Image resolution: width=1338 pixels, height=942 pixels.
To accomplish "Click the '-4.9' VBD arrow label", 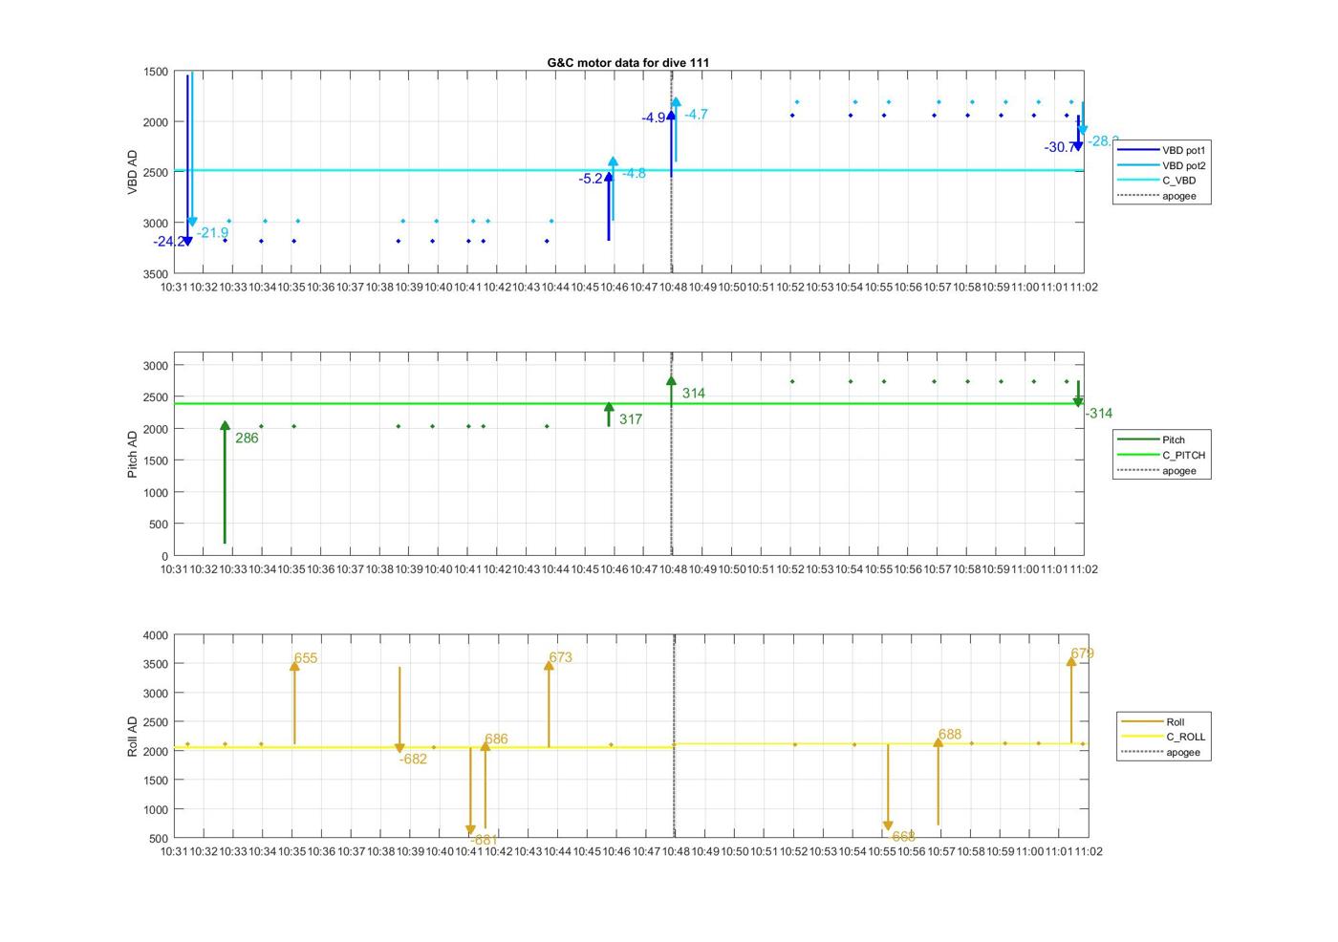I will click(x=654, y=118).
